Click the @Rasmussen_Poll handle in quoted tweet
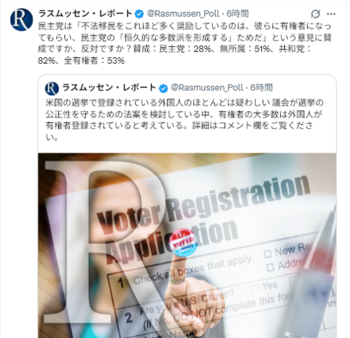350x338 pixels. point(207,88)
